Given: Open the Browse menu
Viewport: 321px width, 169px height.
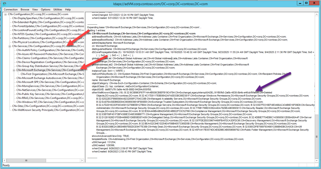Looking at the screenshot, I should point(25,10).
